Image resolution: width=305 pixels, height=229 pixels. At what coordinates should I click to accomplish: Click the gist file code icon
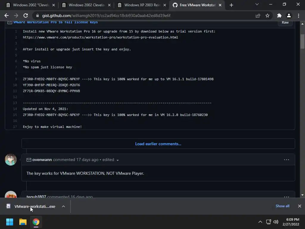pyautogui.click(x=10, y=22)
